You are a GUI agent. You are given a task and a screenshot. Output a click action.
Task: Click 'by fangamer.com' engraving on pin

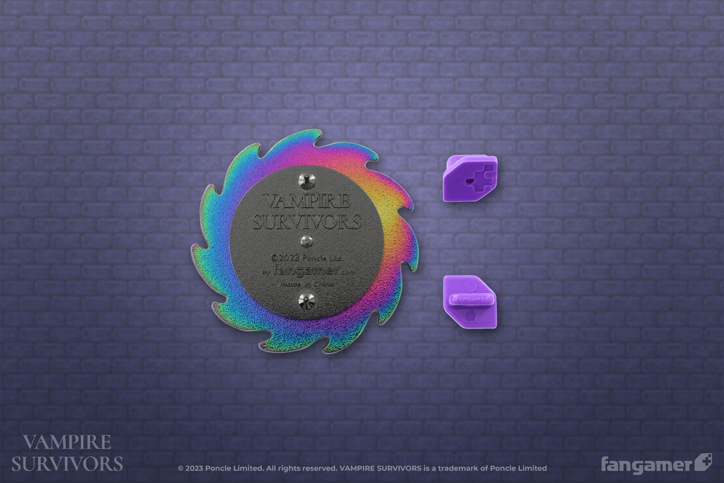click(309, 271)
